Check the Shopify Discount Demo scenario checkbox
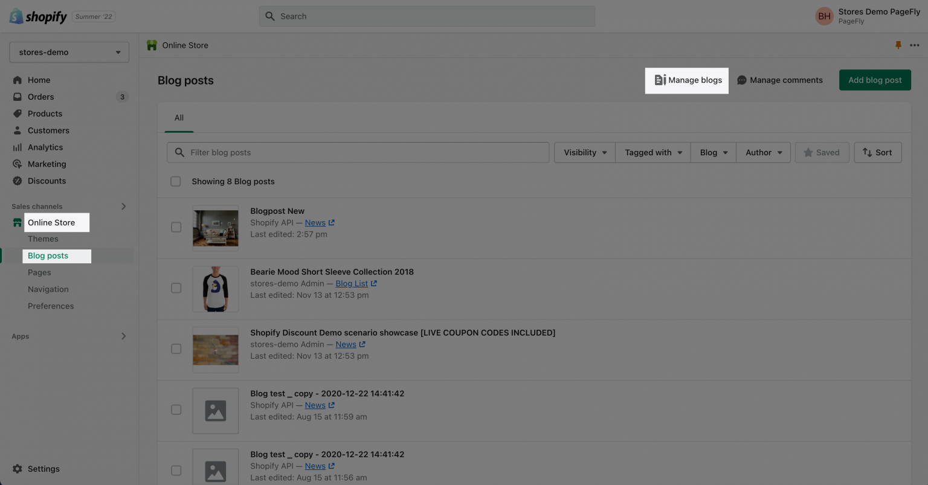928x485 pixels. click(x=176, y=349)
